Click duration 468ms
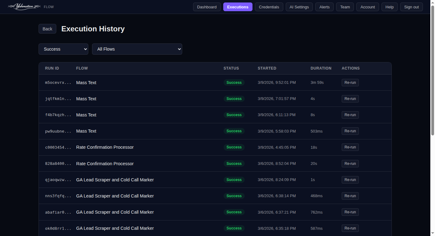 317,196
